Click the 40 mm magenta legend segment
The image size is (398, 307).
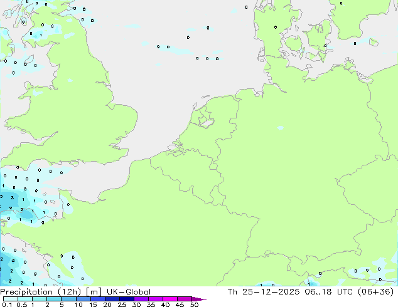click(x=173, y=299)
